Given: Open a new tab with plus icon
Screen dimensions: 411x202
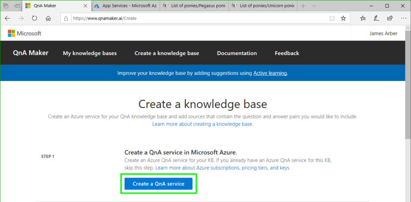Looking at the screenshot, I should coord(303,6).
